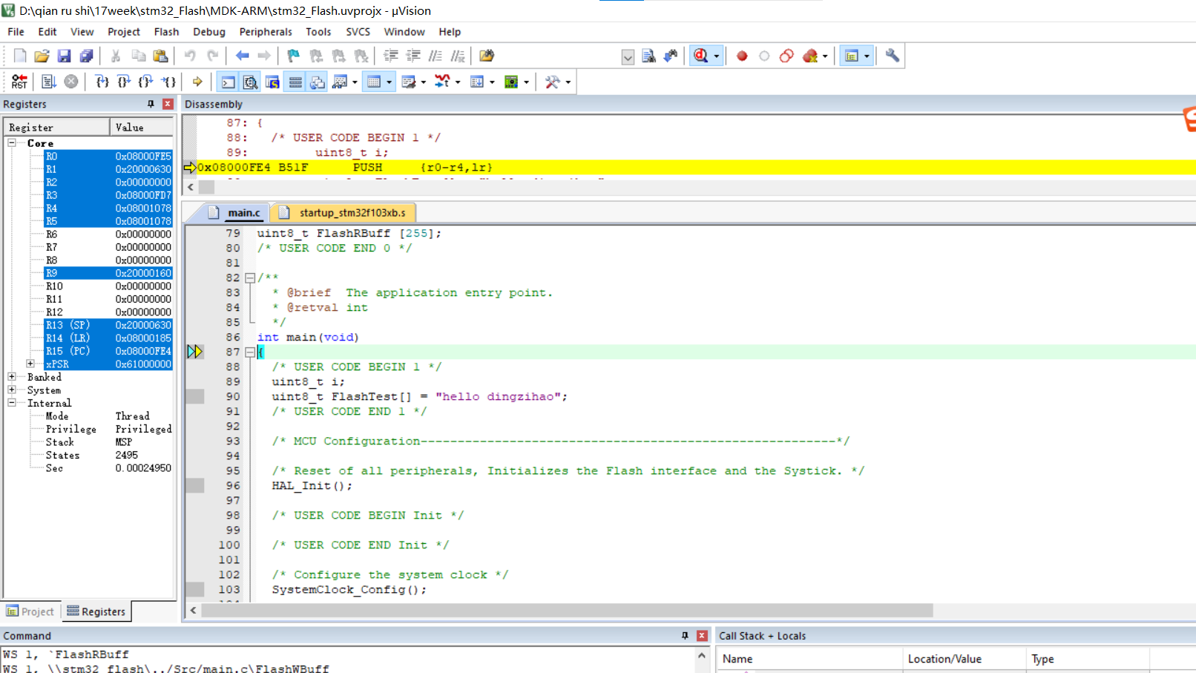
Task: Collapse comment fold at line 82
Action: 250,278
